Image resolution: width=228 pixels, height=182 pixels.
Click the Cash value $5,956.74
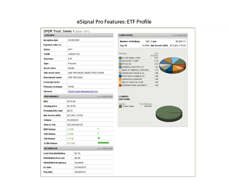click(x=181, y=41)
